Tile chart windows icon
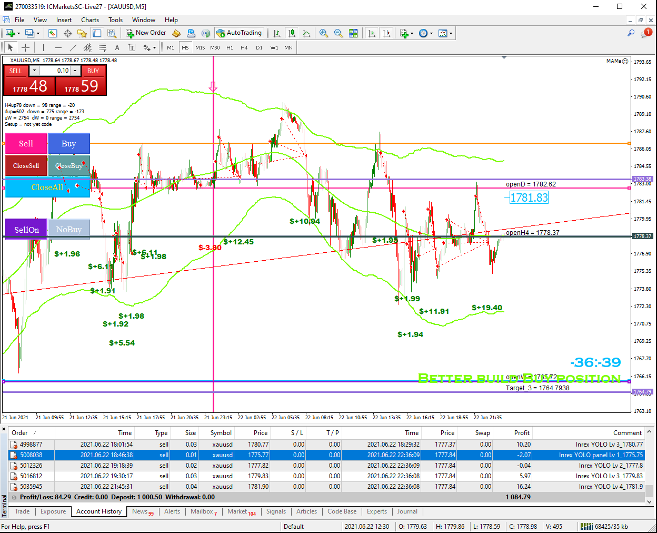 [353, 33]
